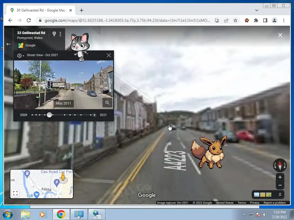
Task: Click the United States region link
Action: pos(225,203)
